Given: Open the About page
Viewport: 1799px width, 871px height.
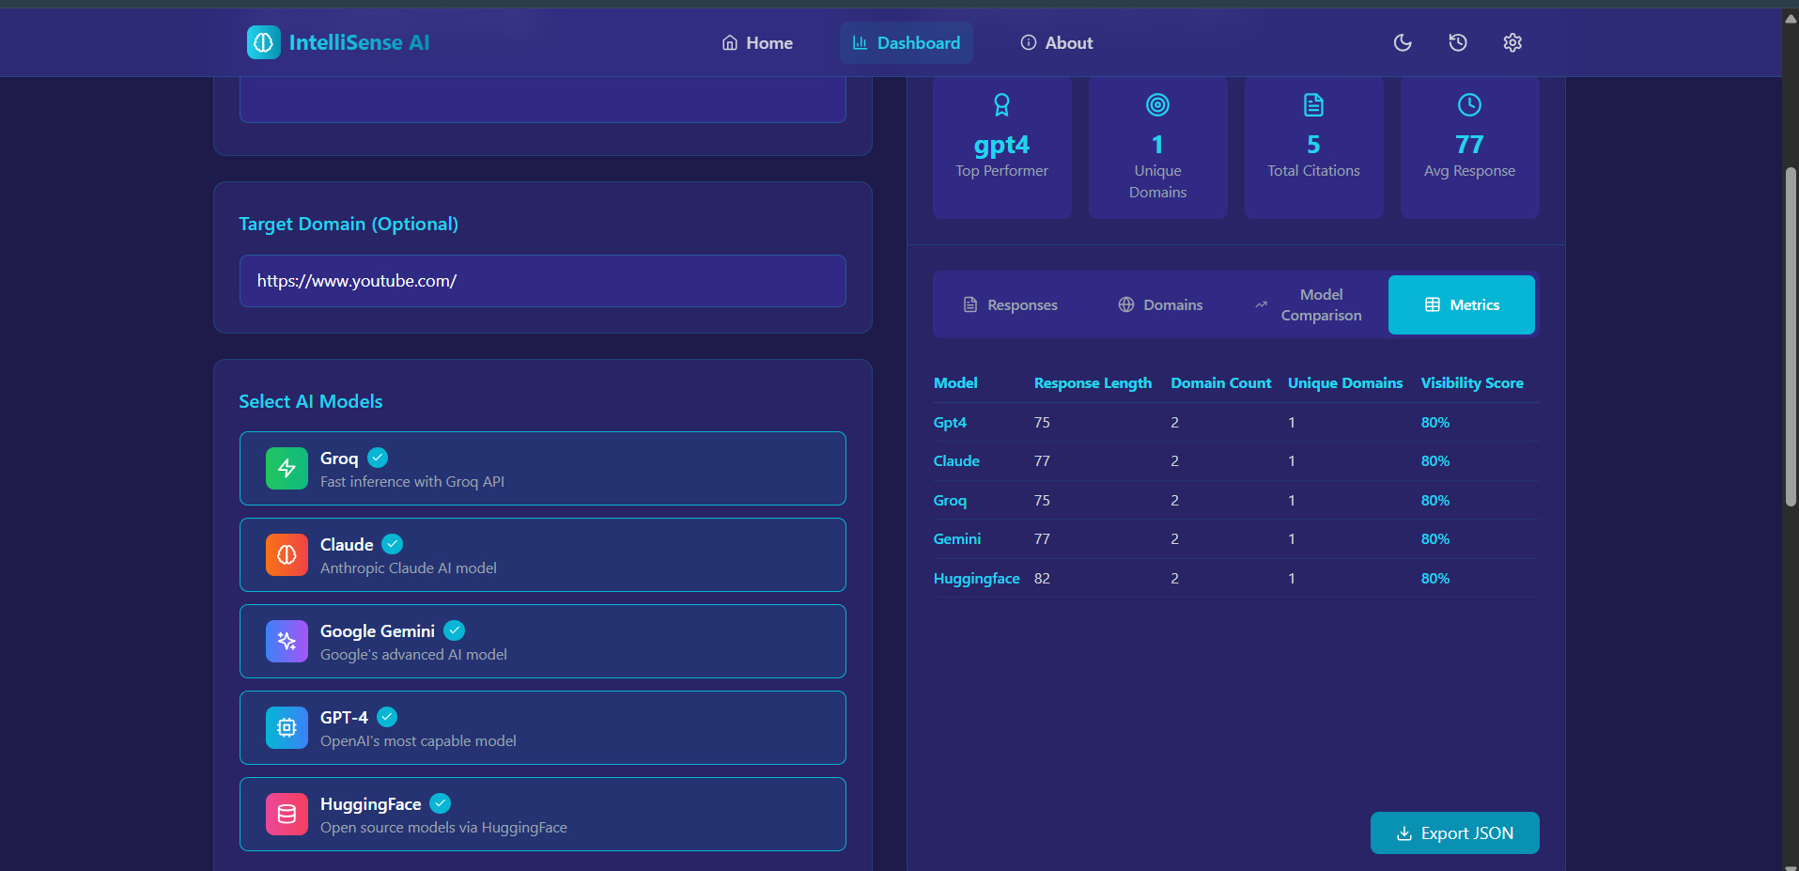Looking at the screenshot, I should [1057, 43].
